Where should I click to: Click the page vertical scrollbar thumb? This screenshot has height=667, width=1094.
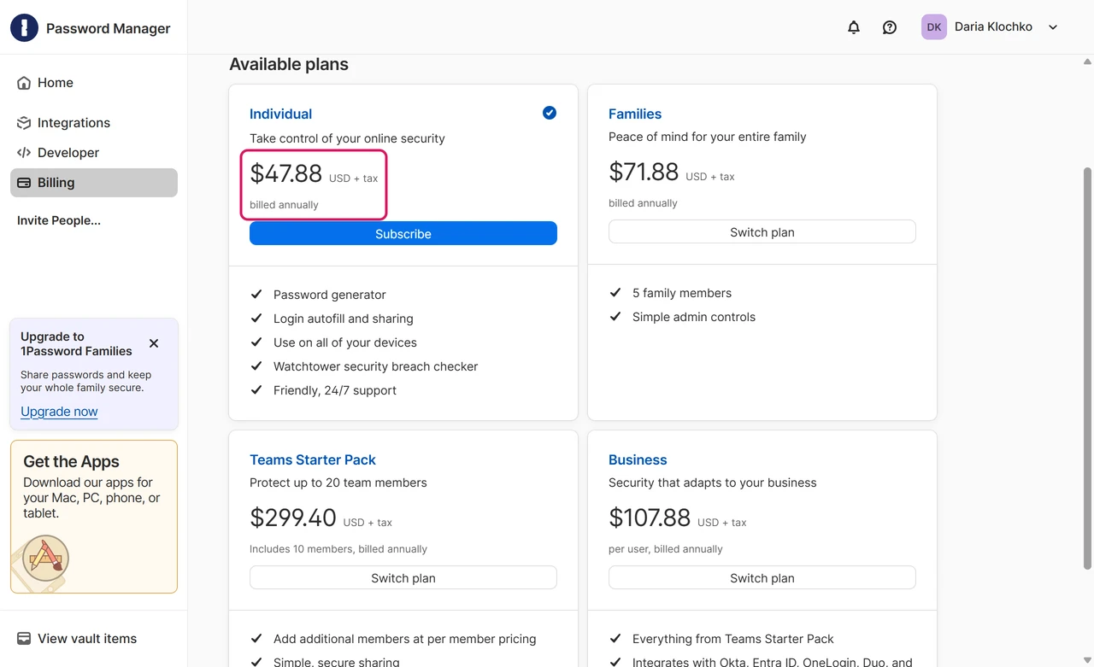pos(1087,367)
